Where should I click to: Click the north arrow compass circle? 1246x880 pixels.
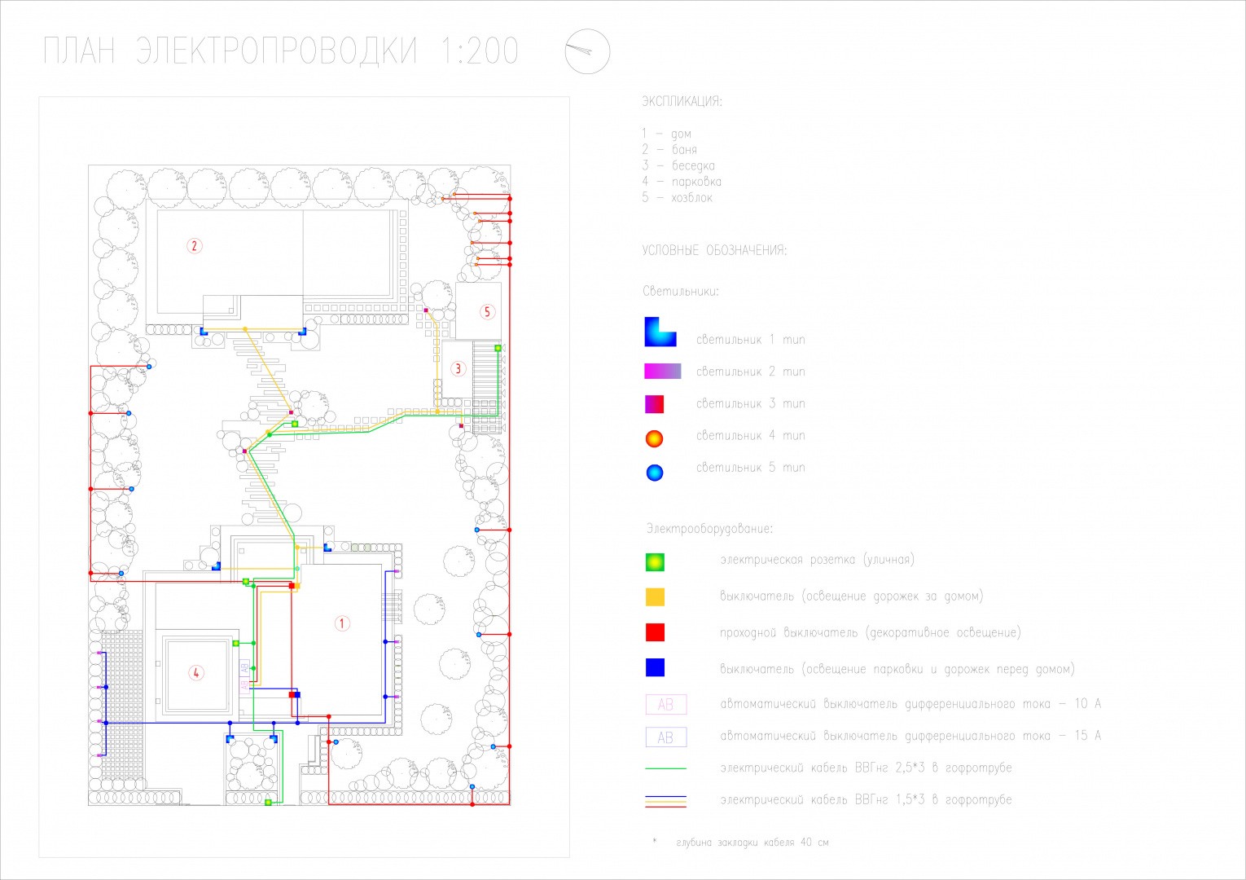tap(587, 52)
